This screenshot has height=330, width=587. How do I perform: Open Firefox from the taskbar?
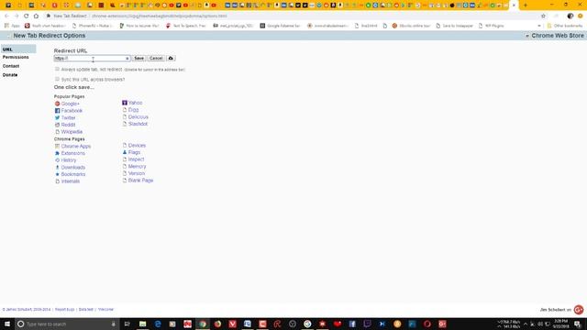[217, 324]
